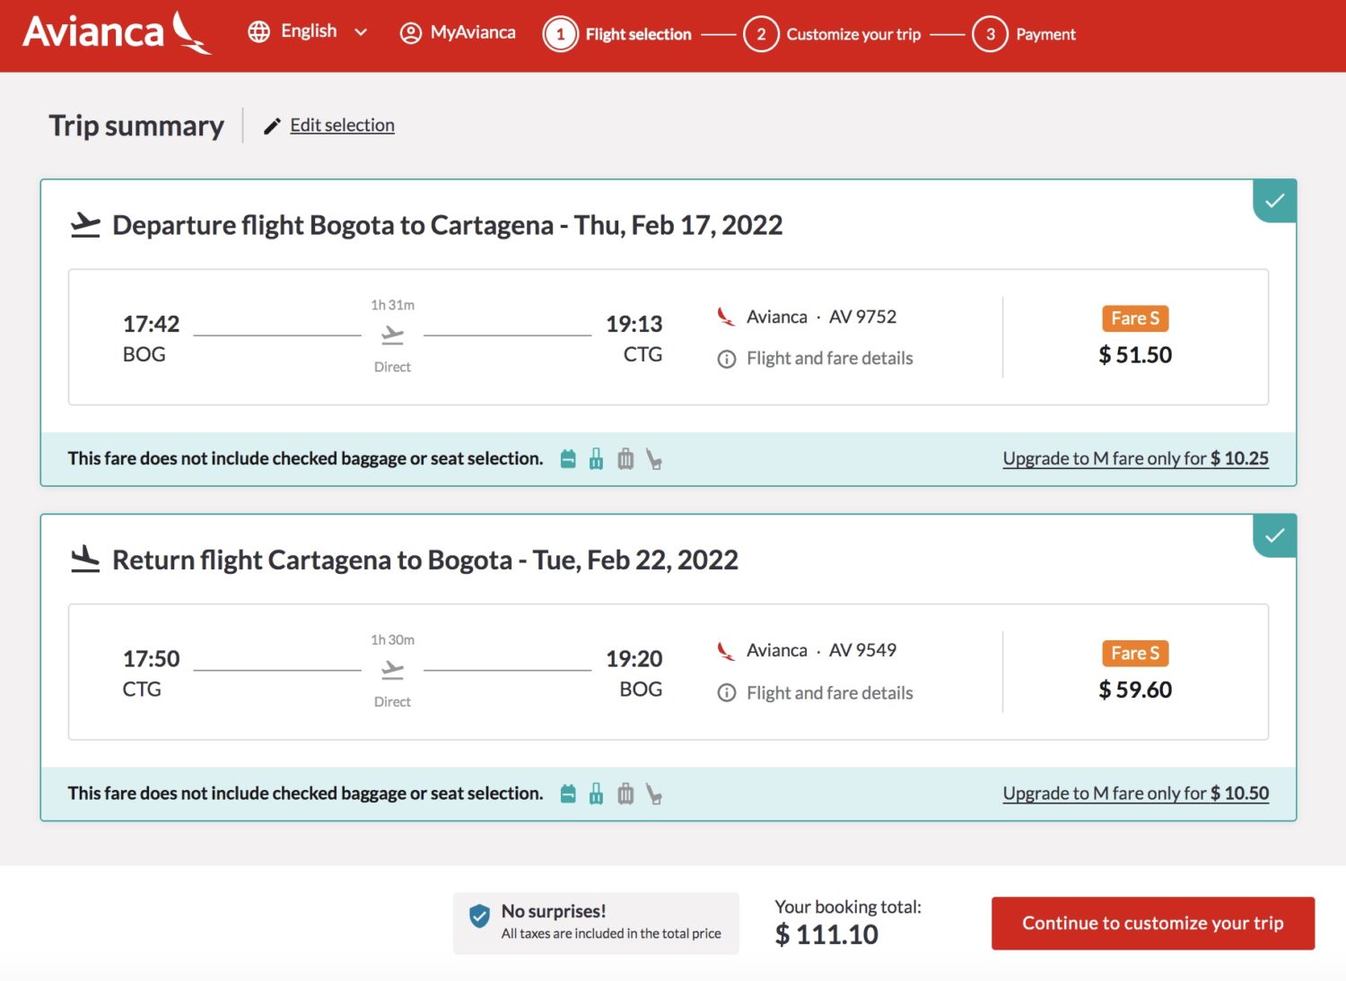The width and height of the screenshot is (1346, 981).
Task: Click the carry-on bag icon in return banner
Action: (x=596, y=794)
